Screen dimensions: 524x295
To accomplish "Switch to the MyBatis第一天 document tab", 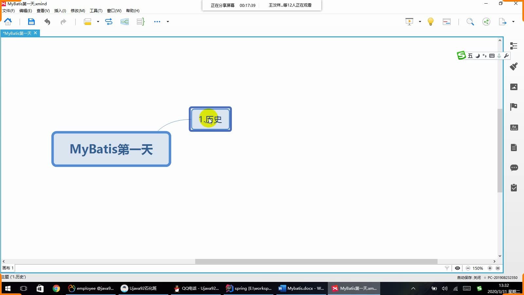I will pyautogui.click(x=18, y=33).
